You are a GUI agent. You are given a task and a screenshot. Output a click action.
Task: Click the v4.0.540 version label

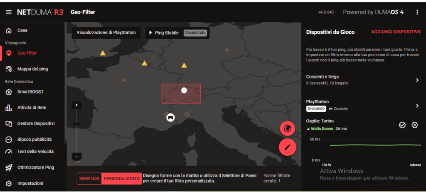click(x=326, y=12)
